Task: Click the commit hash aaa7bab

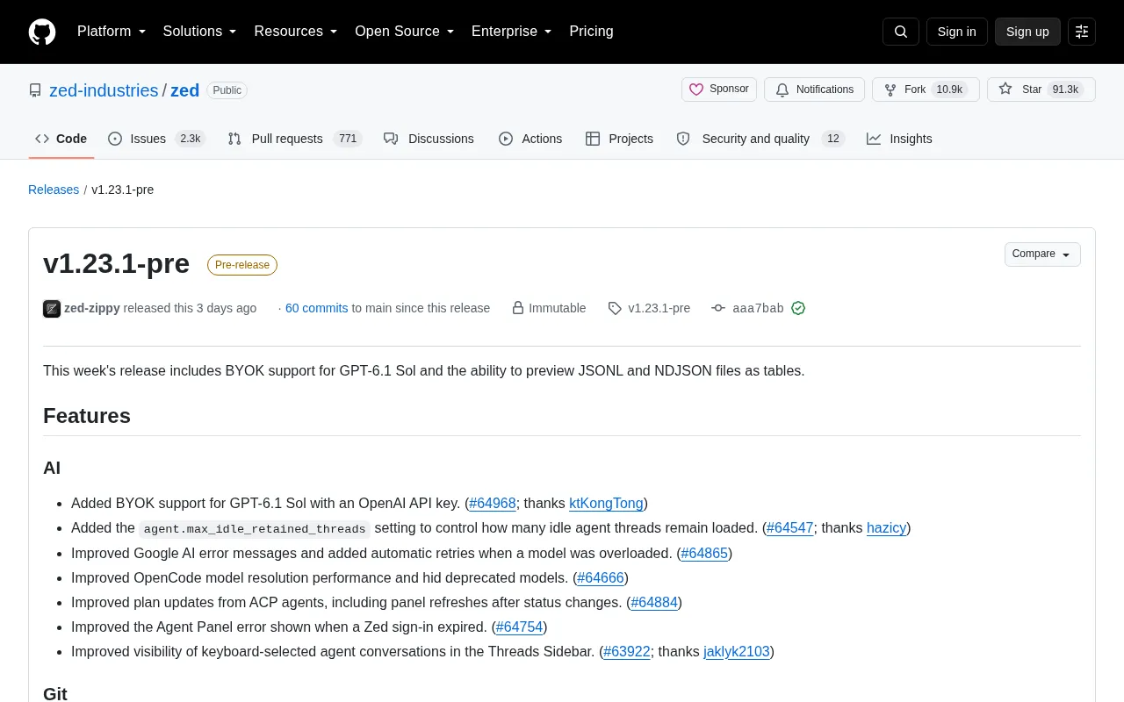Action: pyautogui.click(x=757, y=308)
